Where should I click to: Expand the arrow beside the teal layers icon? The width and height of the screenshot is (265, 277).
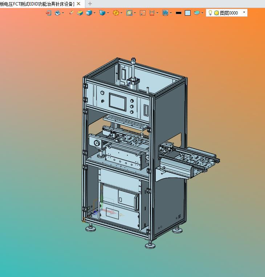click(x=202, y=13)
